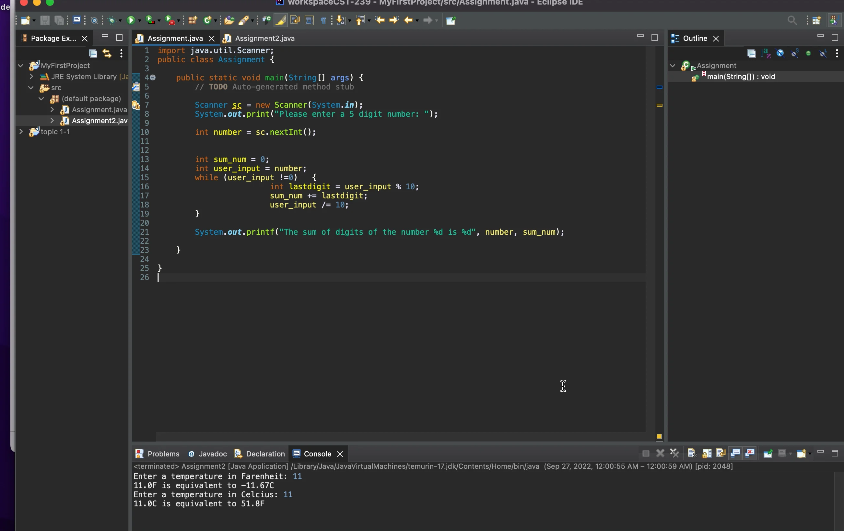This screenshot has height=531, width=844.
Task: Open the main toolbar search magnifier
Action: click(x=792, y=20)
